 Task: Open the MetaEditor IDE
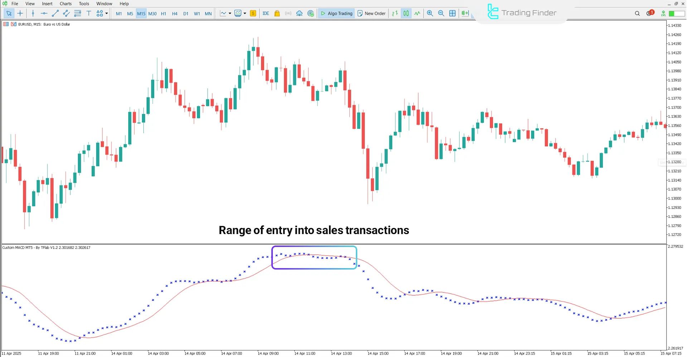click(266, 13)
